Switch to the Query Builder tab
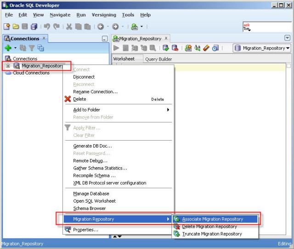The image size is (294, 249). (158, 59)
